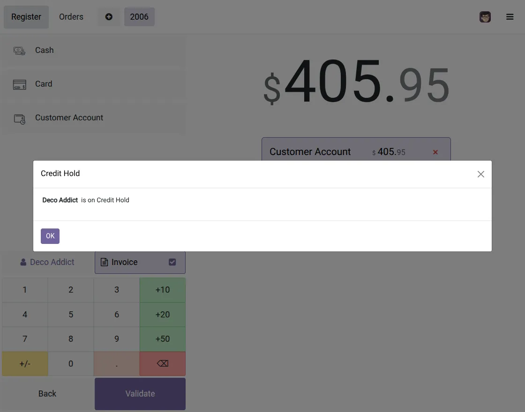Toggle the Invoice checkbox

pos(172,262)
